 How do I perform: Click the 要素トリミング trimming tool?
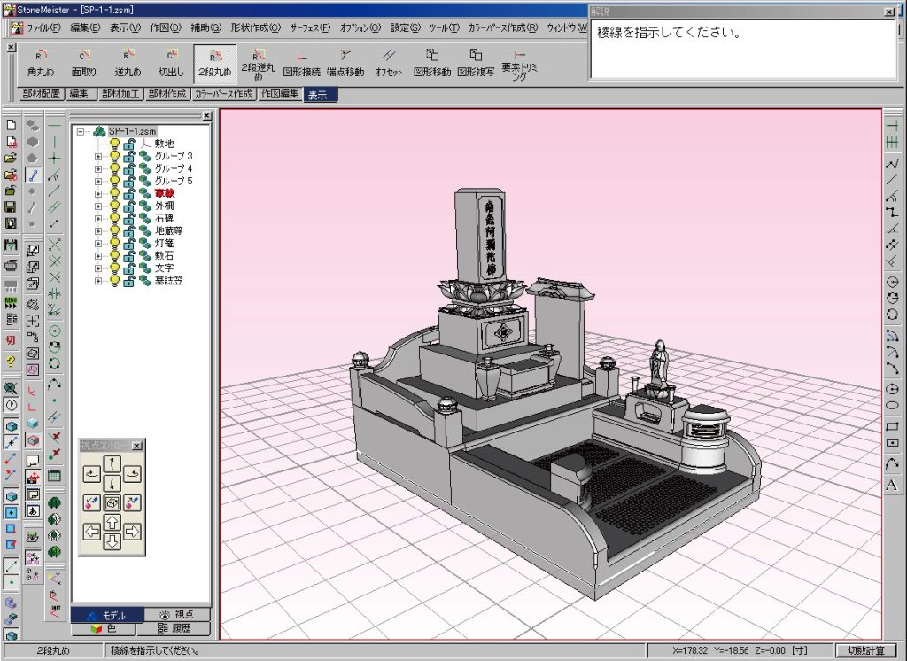519,65
